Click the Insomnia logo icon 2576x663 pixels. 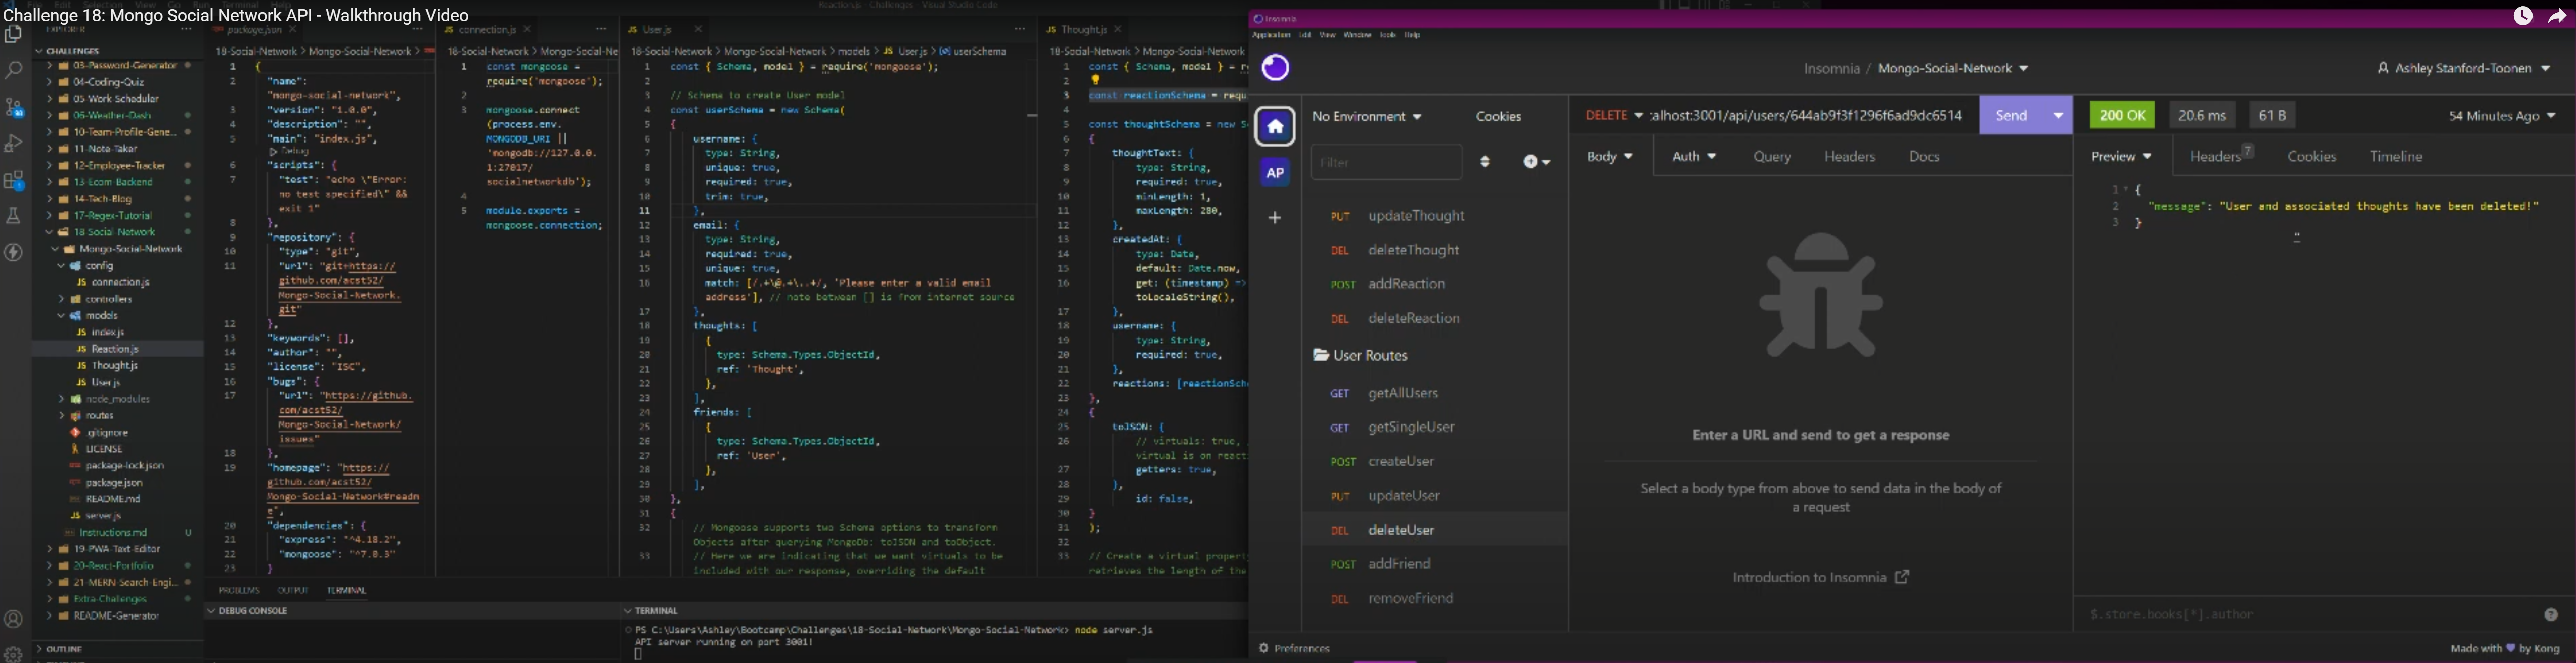(1275, 68)
